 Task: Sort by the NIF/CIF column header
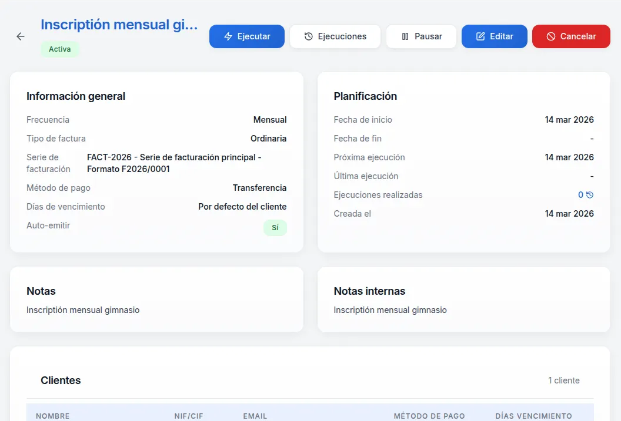click(x=189, y=416)
